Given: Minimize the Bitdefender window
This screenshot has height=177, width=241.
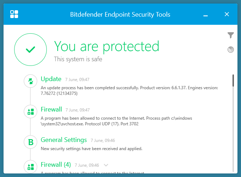Looking at the screenshot, I should pyautogui.click(x=206, y=15).
